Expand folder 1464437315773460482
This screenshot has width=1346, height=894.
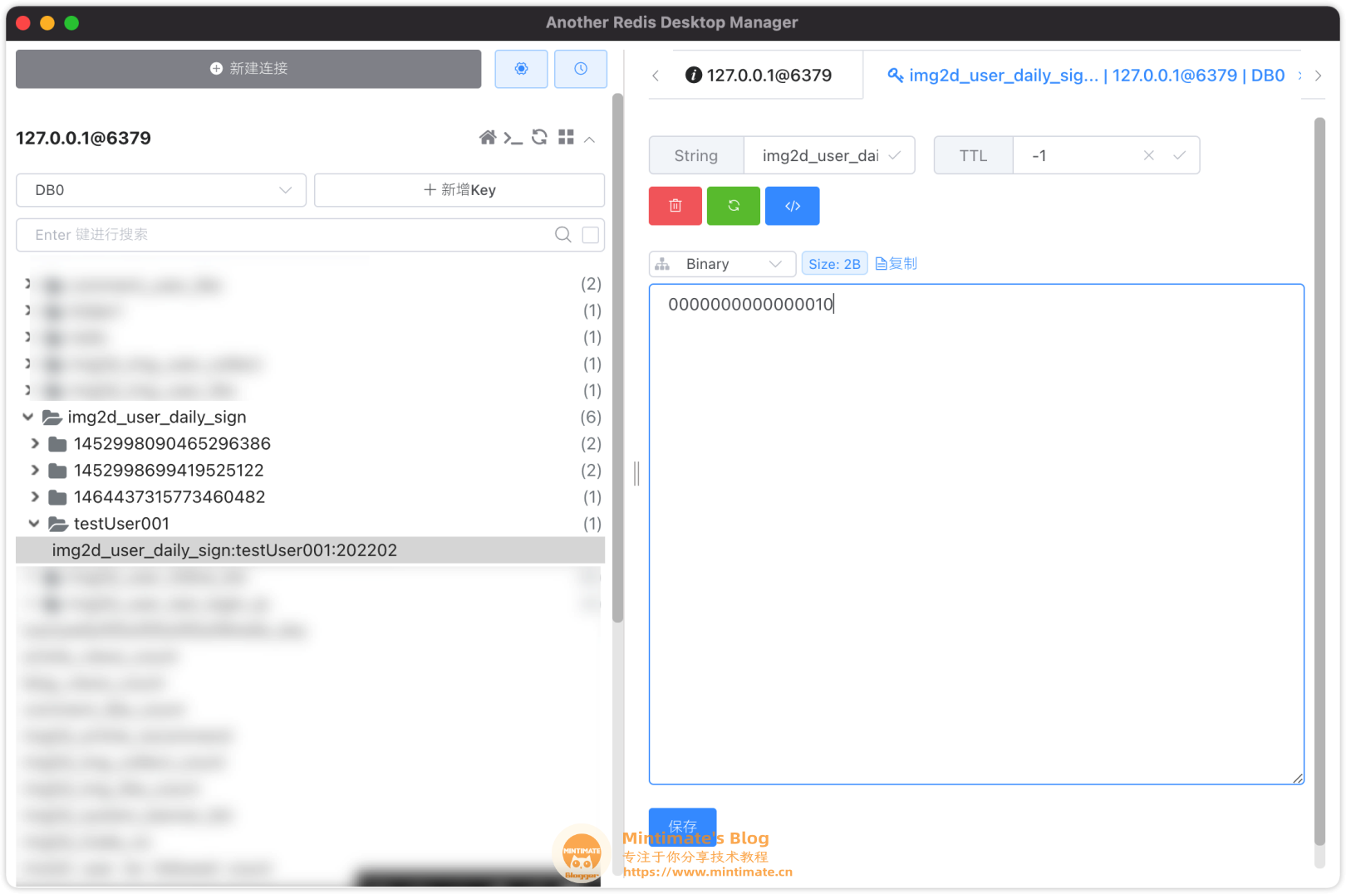[x=35, y=496]
